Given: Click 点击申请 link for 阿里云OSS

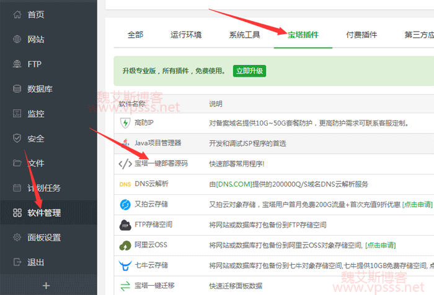Looking at the screenshot, I should tap(381, 246).
